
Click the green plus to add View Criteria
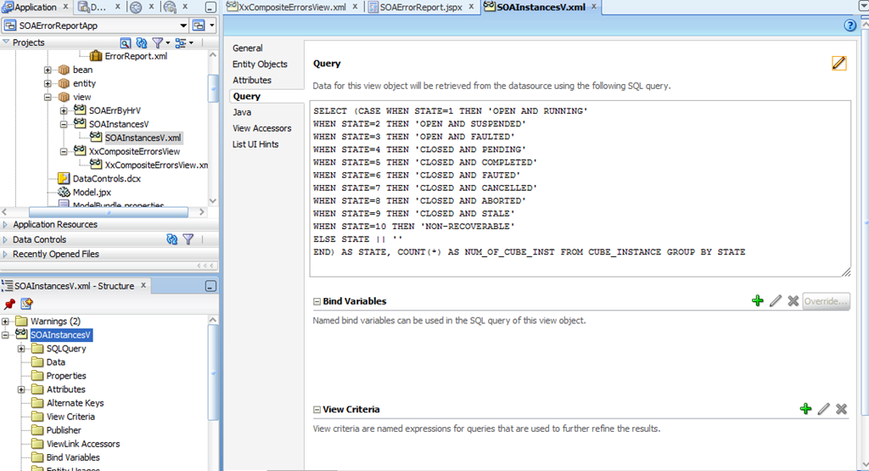pos(805,409)
